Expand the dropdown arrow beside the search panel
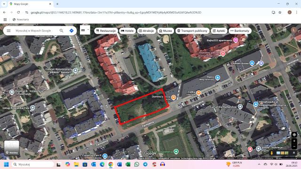The height and width of the screenshot is (169, 301). point(88,30)
